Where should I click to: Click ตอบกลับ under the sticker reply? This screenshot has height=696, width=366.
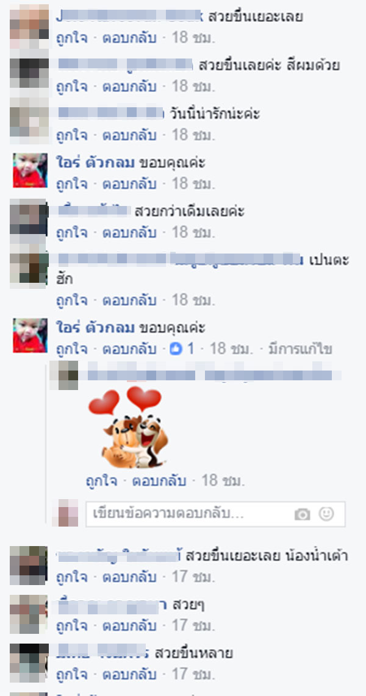point(159,481)
